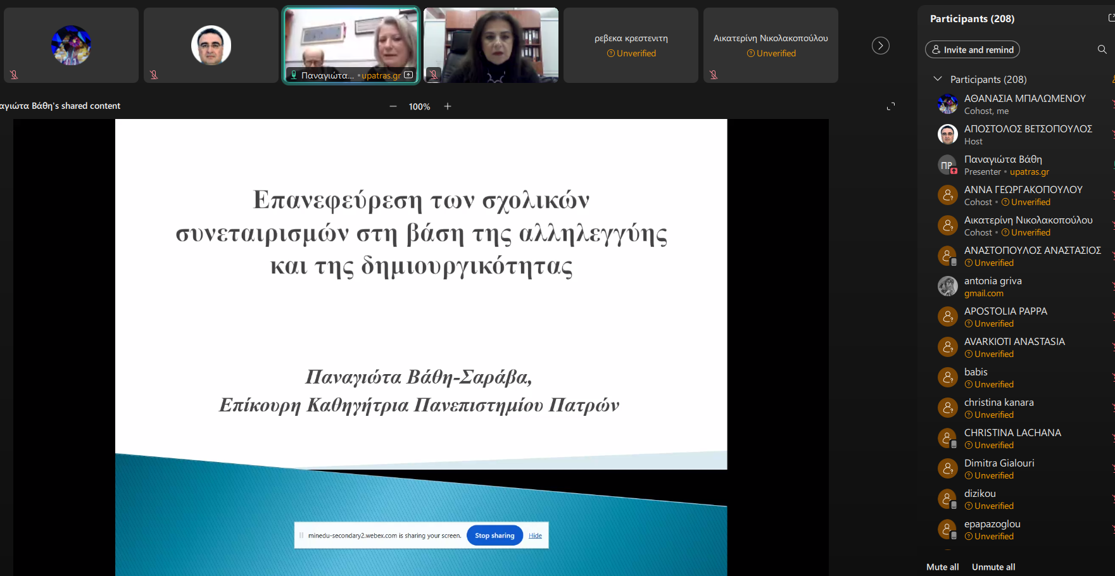Screen dimensions: 1115x576
Task: Zoom out shared content with minus icon
Action: point(393,106)
